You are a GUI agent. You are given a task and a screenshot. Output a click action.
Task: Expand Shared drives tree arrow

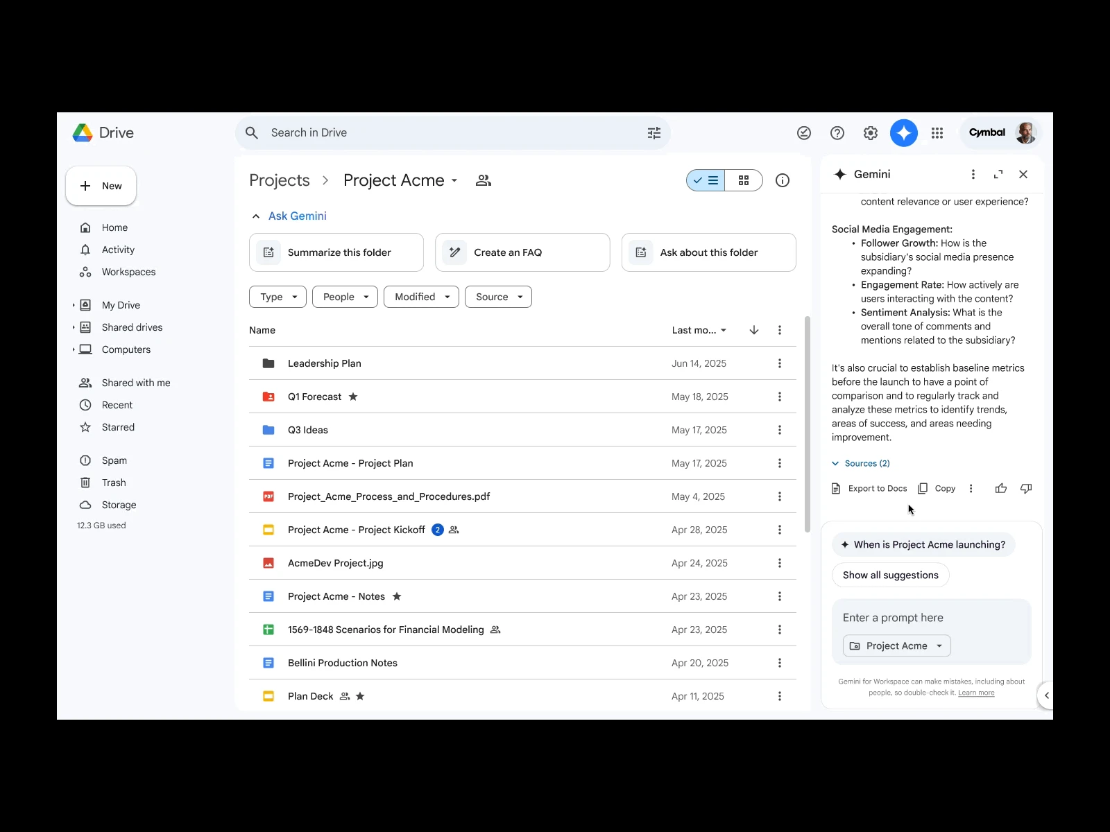pyautogui.click(x=74, y=327)
